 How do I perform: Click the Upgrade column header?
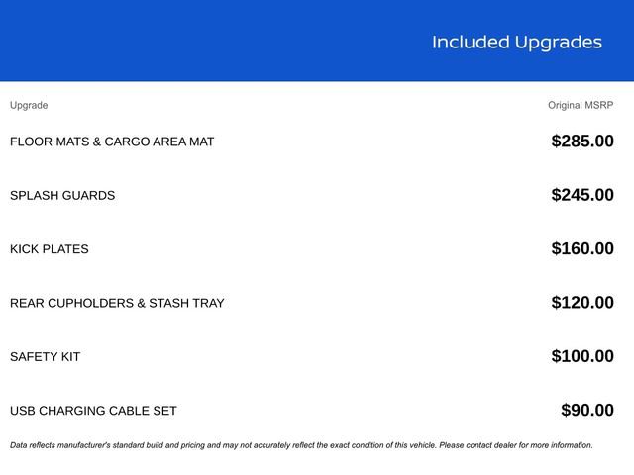tap(29, 105)
